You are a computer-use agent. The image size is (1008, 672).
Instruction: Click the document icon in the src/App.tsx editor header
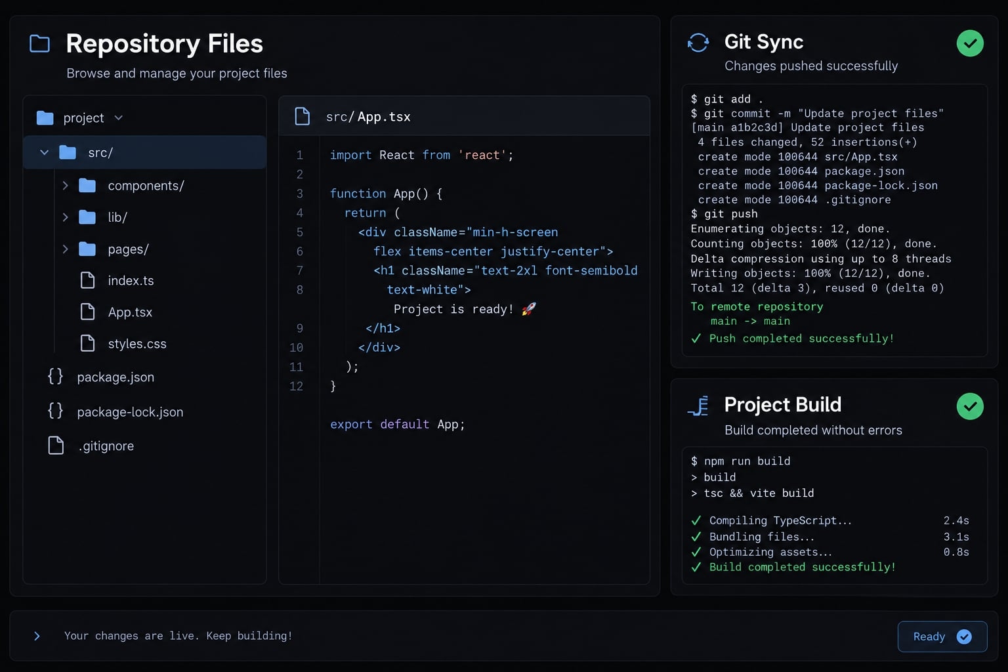pyautogui.click(x=303, y=116)
